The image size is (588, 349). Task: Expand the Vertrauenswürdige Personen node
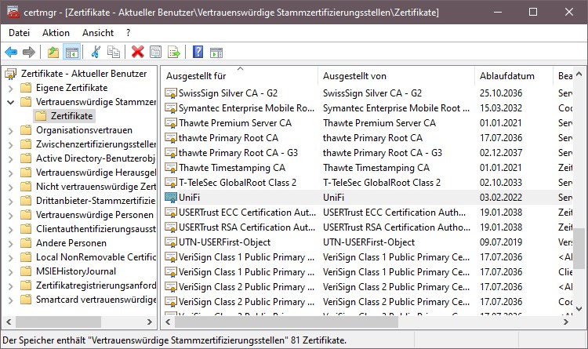10,216
